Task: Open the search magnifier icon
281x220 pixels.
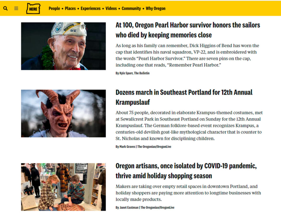Action: (5, 8)
